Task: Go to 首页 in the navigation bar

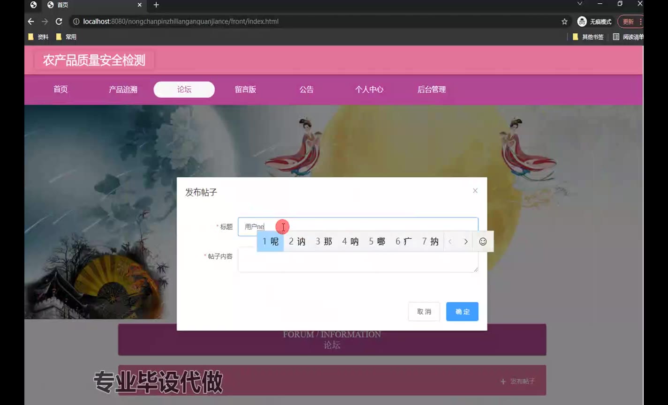Action: click(x=61, y=90)
